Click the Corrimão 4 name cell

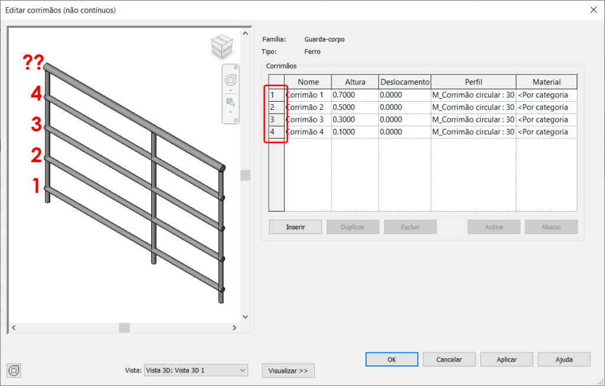[308, 132]
